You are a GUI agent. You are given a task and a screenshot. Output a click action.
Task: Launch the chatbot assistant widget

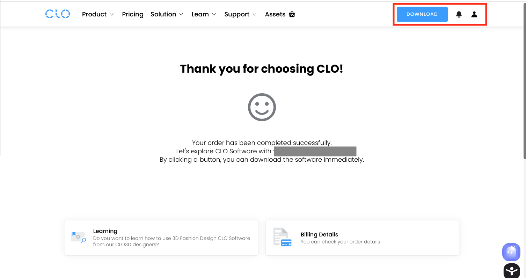pos(511,252)
